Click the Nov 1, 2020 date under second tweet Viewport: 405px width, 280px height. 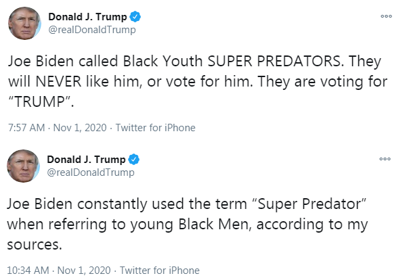[84, 271]
